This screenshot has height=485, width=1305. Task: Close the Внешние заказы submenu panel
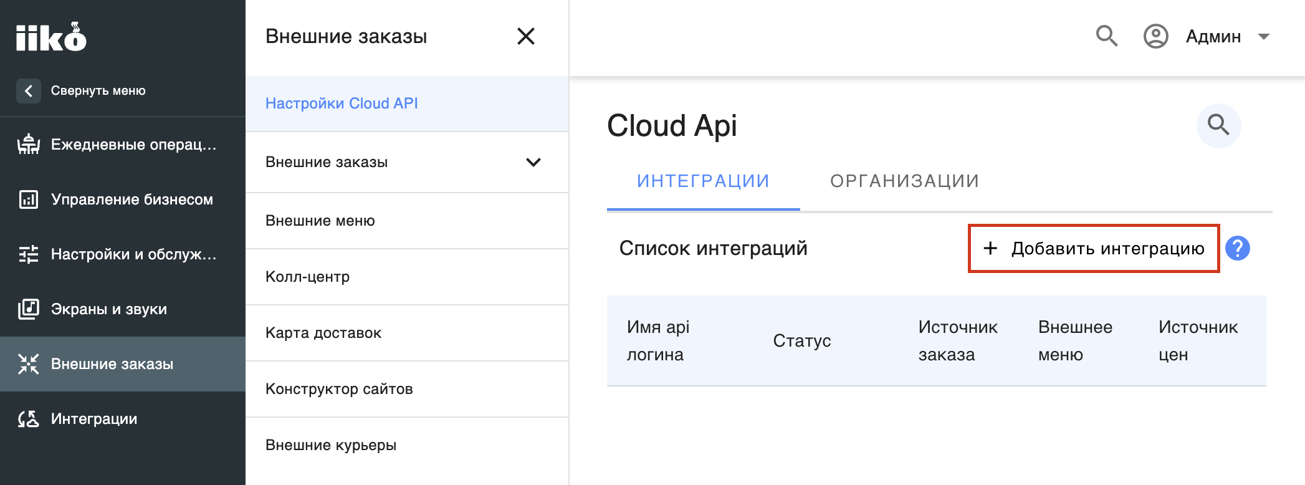(x=526, y=36)
